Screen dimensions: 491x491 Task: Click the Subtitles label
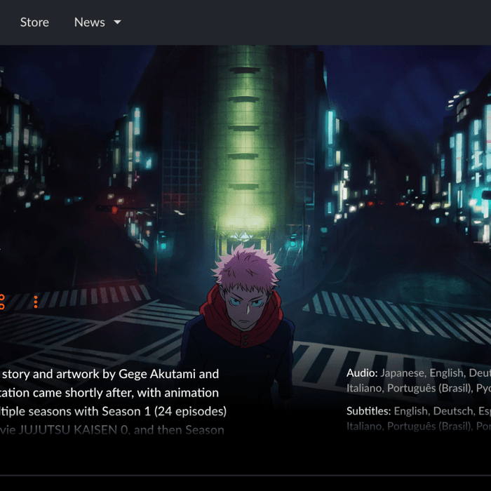[368, 411]
